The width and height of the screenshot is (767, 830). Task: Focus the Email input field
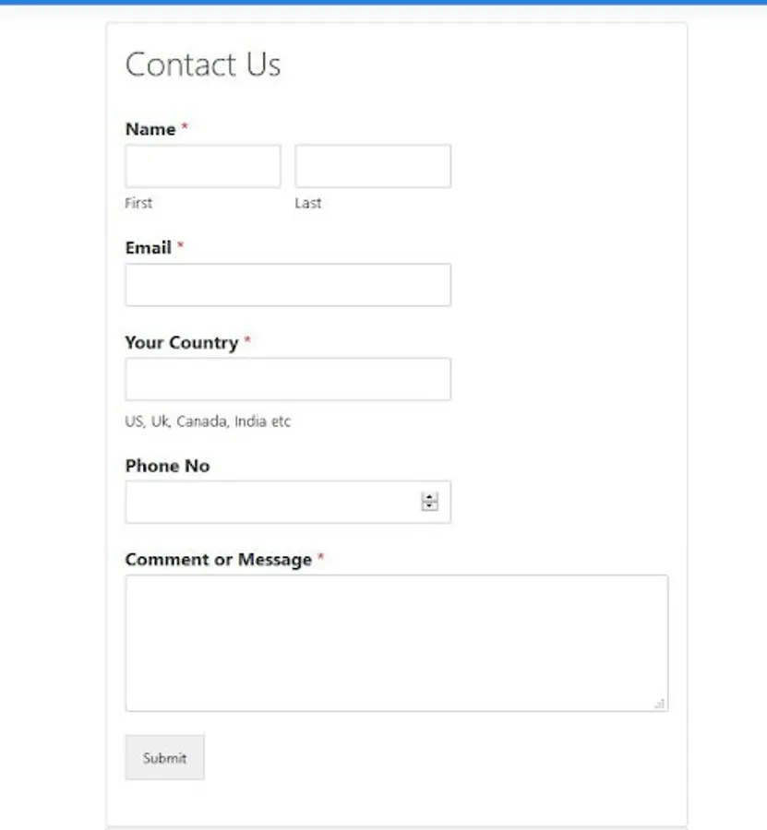(288, 285)
